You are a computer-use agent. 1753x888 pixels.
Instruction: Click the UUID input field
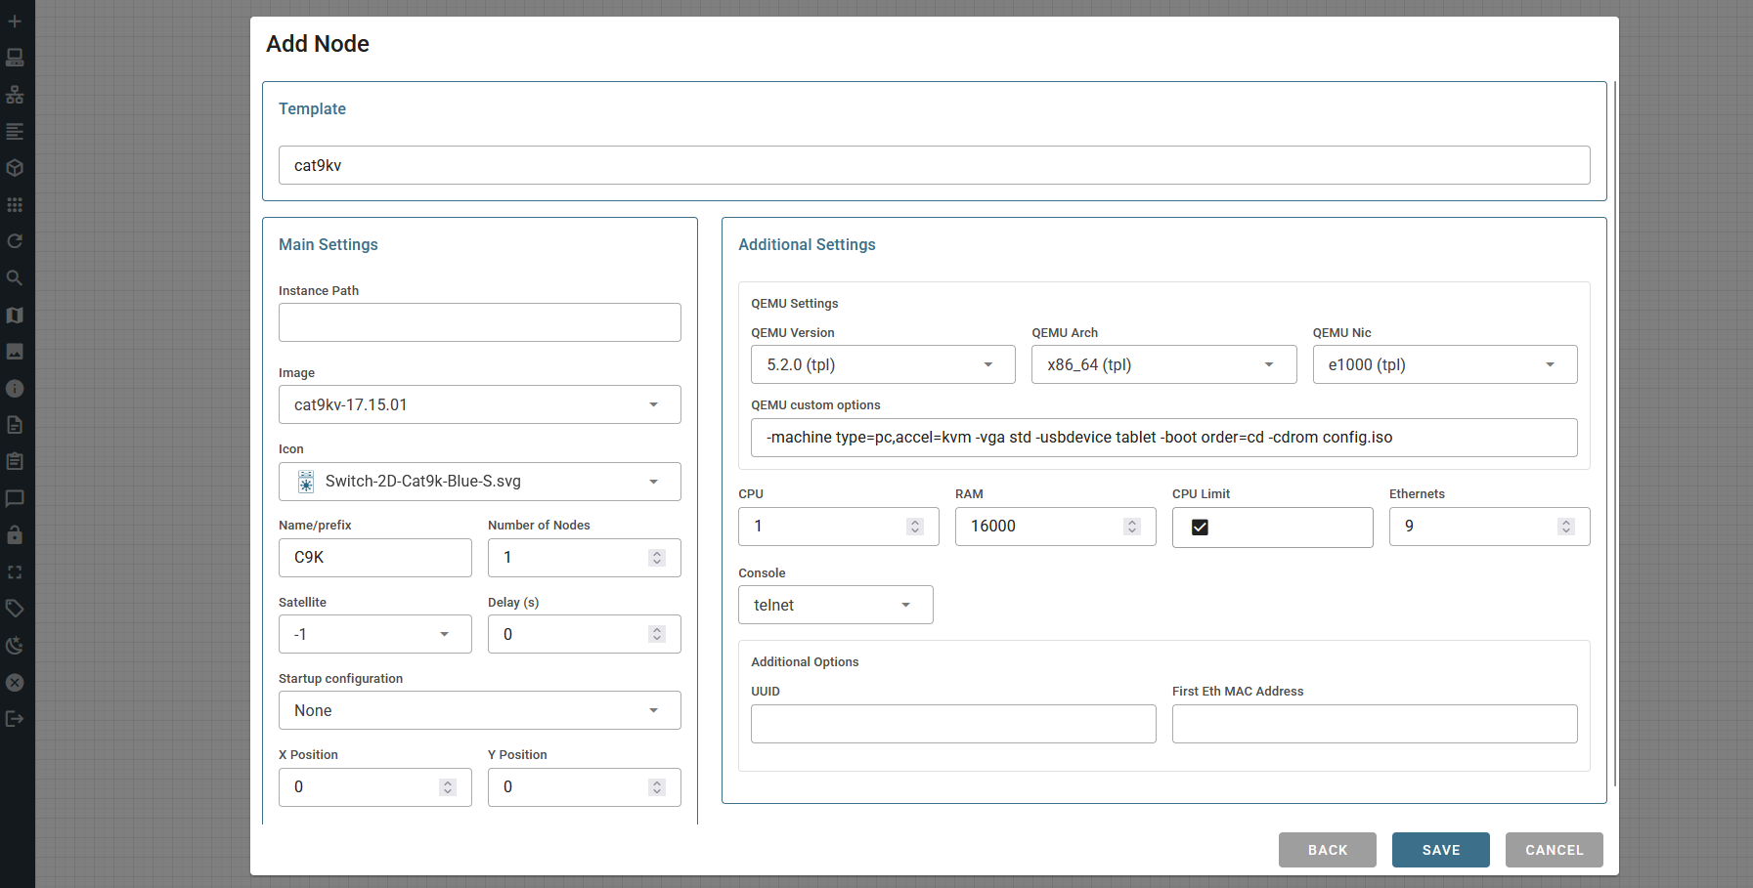click(953, 724)
